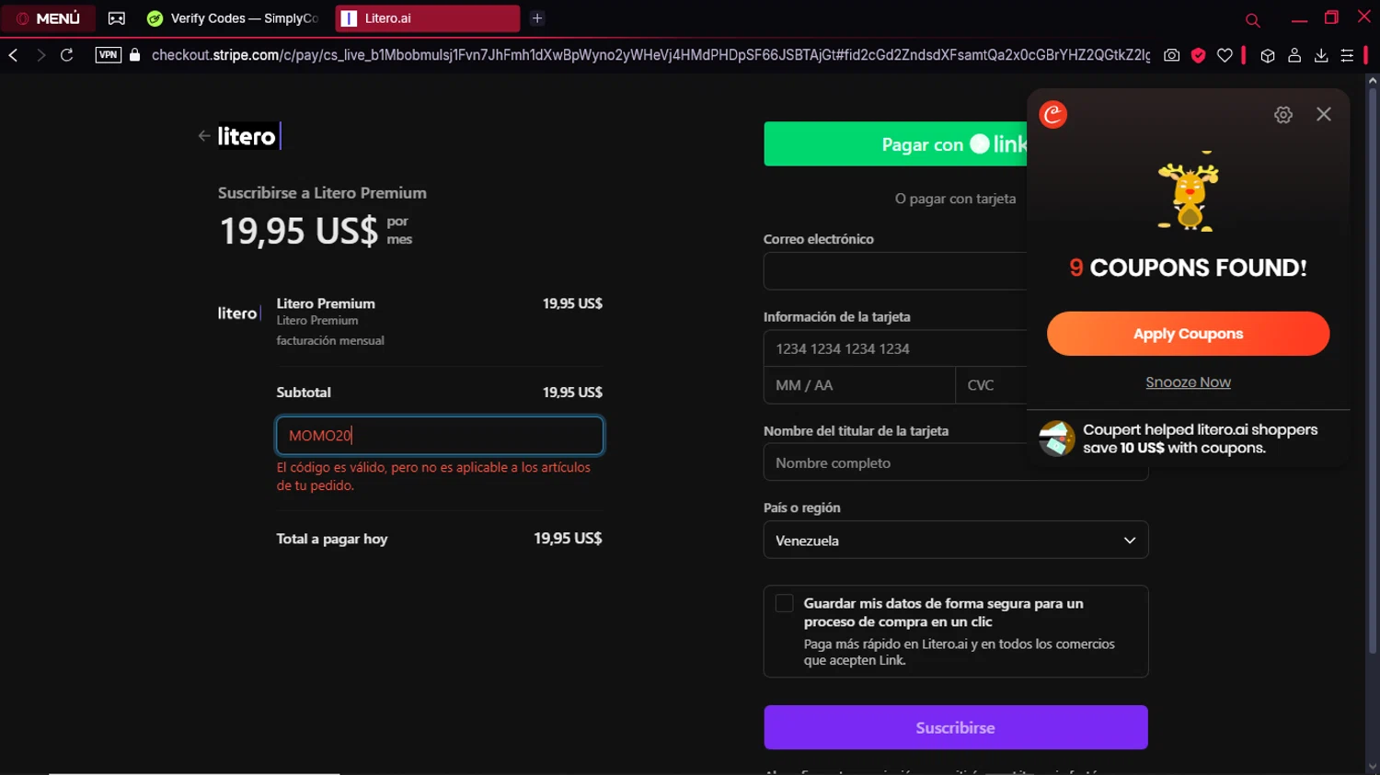The width and height of the screenshot is (1380, 775).
Task: Click the Apply Coupons button
Action: pos(1188,334)
